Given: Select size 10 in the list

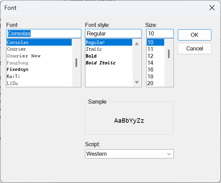Looking at the screenshot, I should point(155,42).
